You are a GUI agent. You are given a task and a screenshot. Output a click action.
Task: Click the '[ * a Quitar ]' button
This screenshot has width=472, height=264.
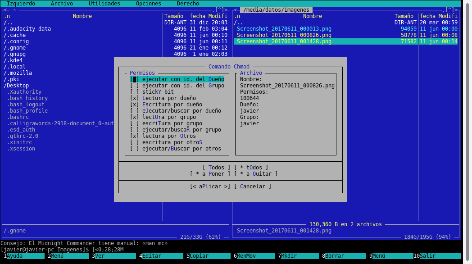point(256,174)
